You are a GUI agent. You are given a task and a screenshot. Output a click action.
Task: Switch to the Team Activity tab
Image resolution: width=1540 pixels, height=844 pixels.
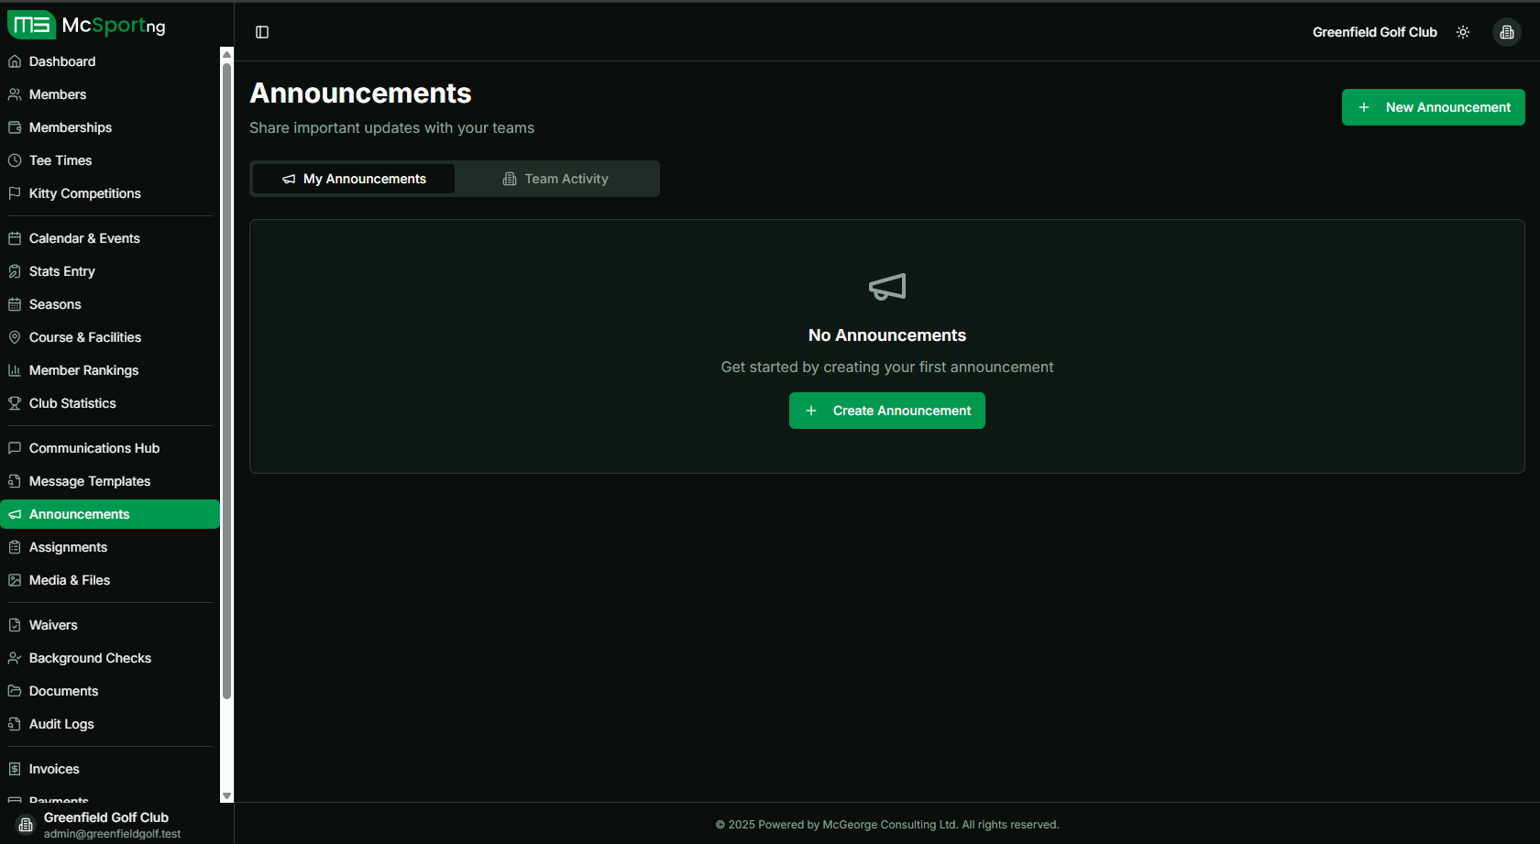pyautogui.click(x=555, y=179)
